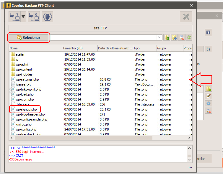The width and height of the screenshot is (223, 174).
Task: Click the delete file icon beside refresh
Action: [182, 38]
